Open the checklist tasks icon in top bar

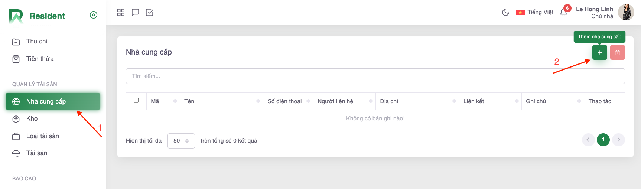[150, 12]
